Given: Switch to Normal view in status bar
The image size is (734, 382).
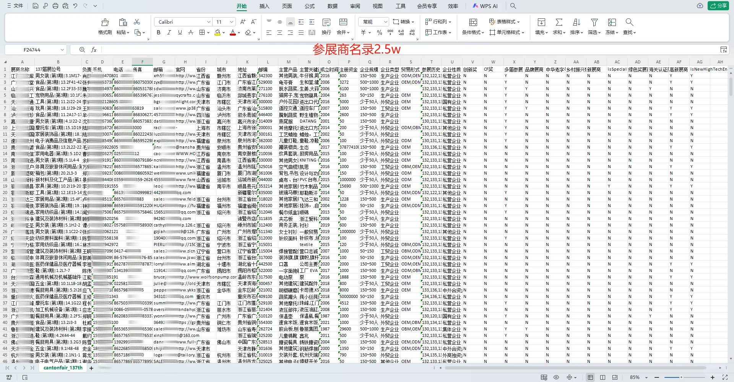Looking at the screenshot, I should point(590,377).
